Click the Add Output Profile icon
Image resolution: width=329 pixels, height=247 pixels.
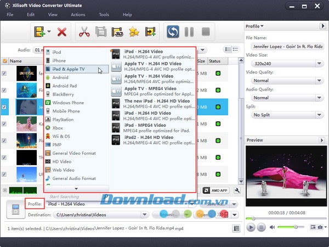click(150, 32)
